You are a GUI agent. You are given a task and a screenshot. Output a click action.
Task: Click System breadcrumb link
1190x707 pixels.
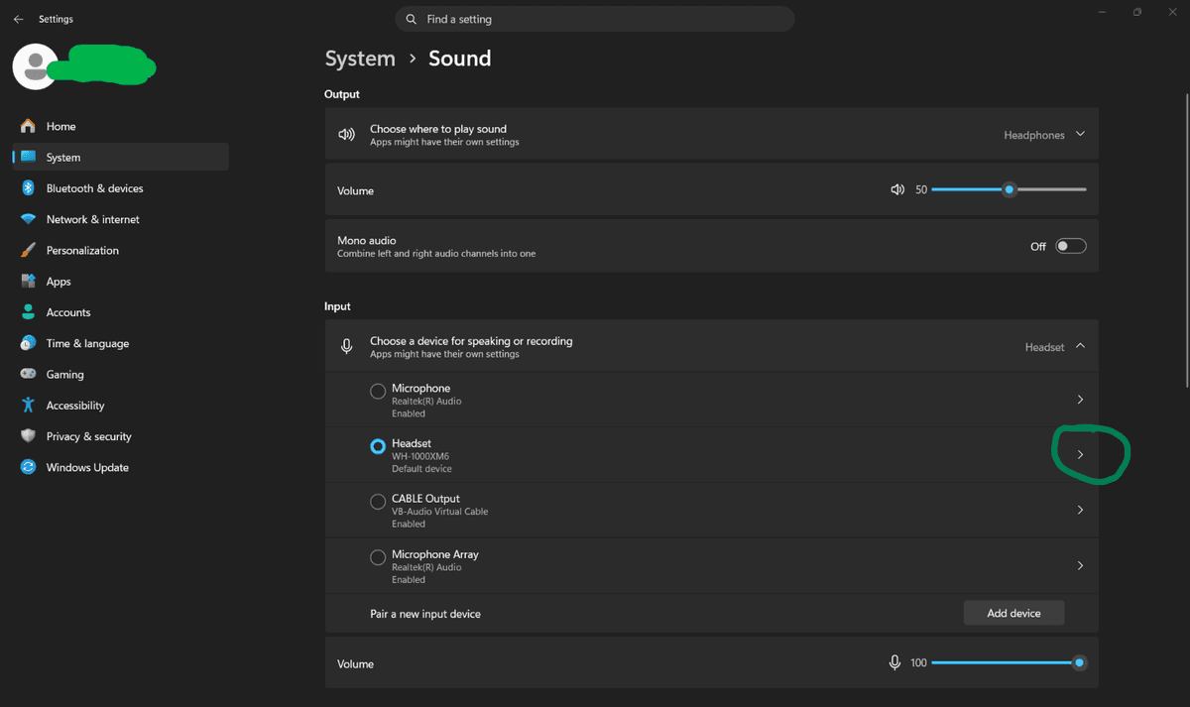pos(360,59)
